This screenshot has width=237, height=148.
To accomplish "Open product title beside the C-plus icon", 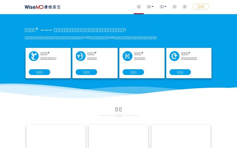I will click(x=185, y=54).
